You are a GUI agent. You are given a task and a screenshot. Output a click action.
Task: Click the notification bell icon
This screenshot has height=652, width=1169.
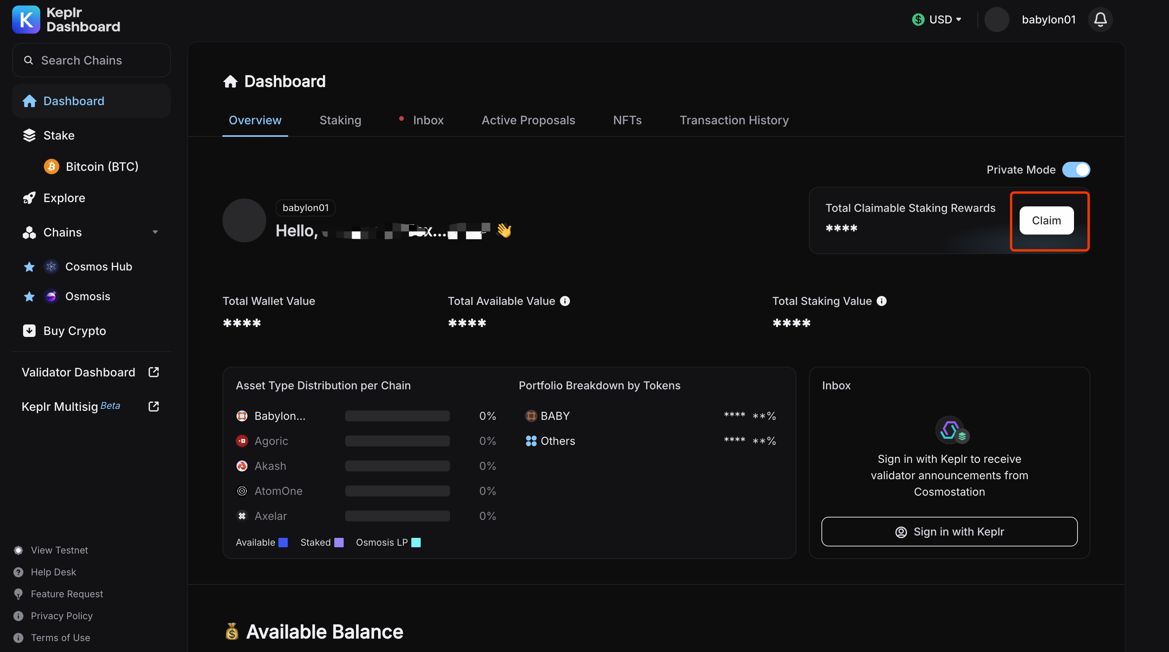coord(1100,20)
